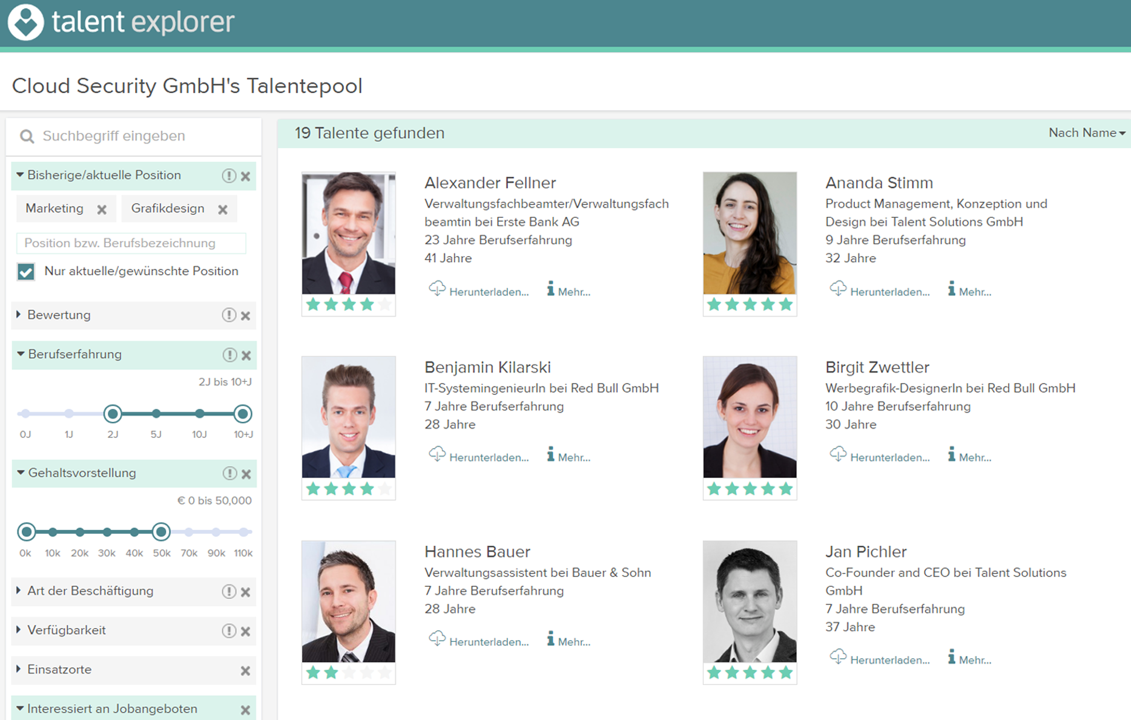The width and height of the screenshot is (1131, 720).
Task: Click the third star on Hannes Bauer's rating
Action: coord(349,673)
